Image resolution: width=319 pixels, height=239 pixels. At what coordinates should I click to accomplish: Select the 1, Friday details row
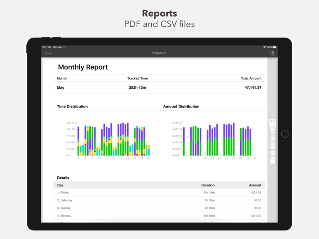[x=159, y=193]
